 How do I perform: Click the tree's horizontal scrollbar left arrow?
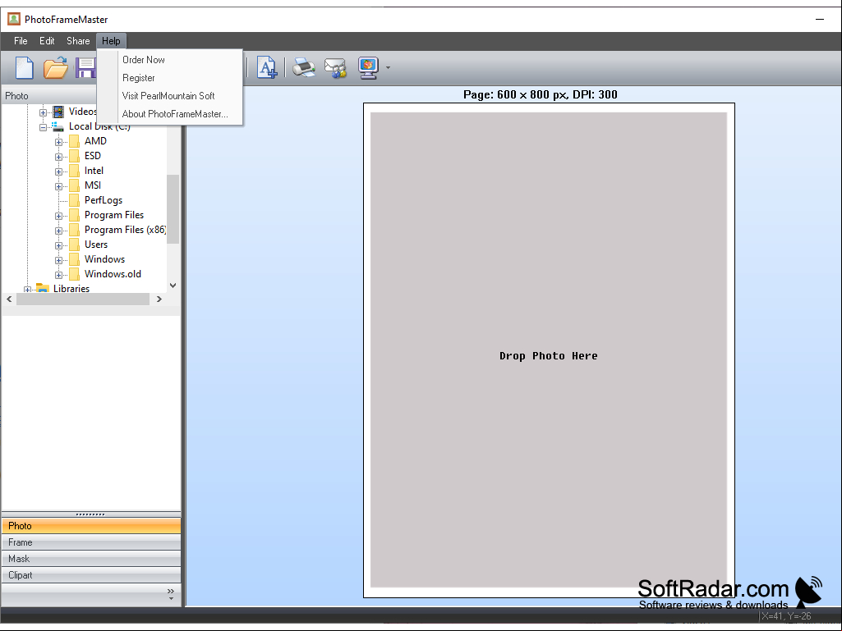(x=9, y=299)
